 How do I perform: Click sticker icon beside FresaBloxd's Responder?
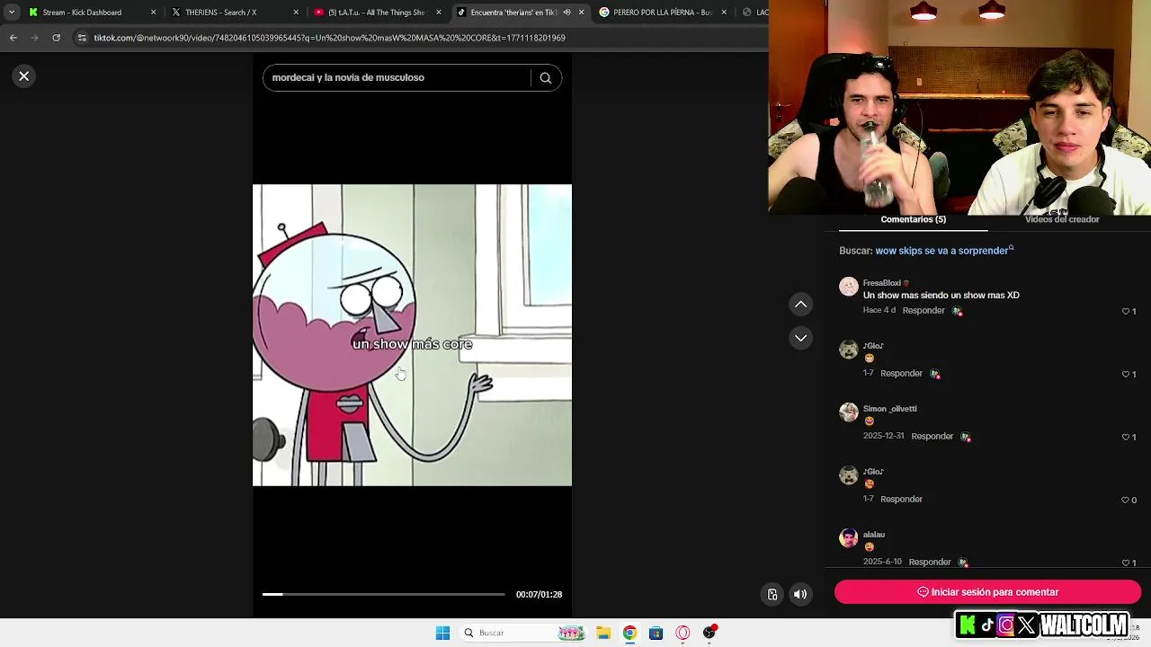957,311
